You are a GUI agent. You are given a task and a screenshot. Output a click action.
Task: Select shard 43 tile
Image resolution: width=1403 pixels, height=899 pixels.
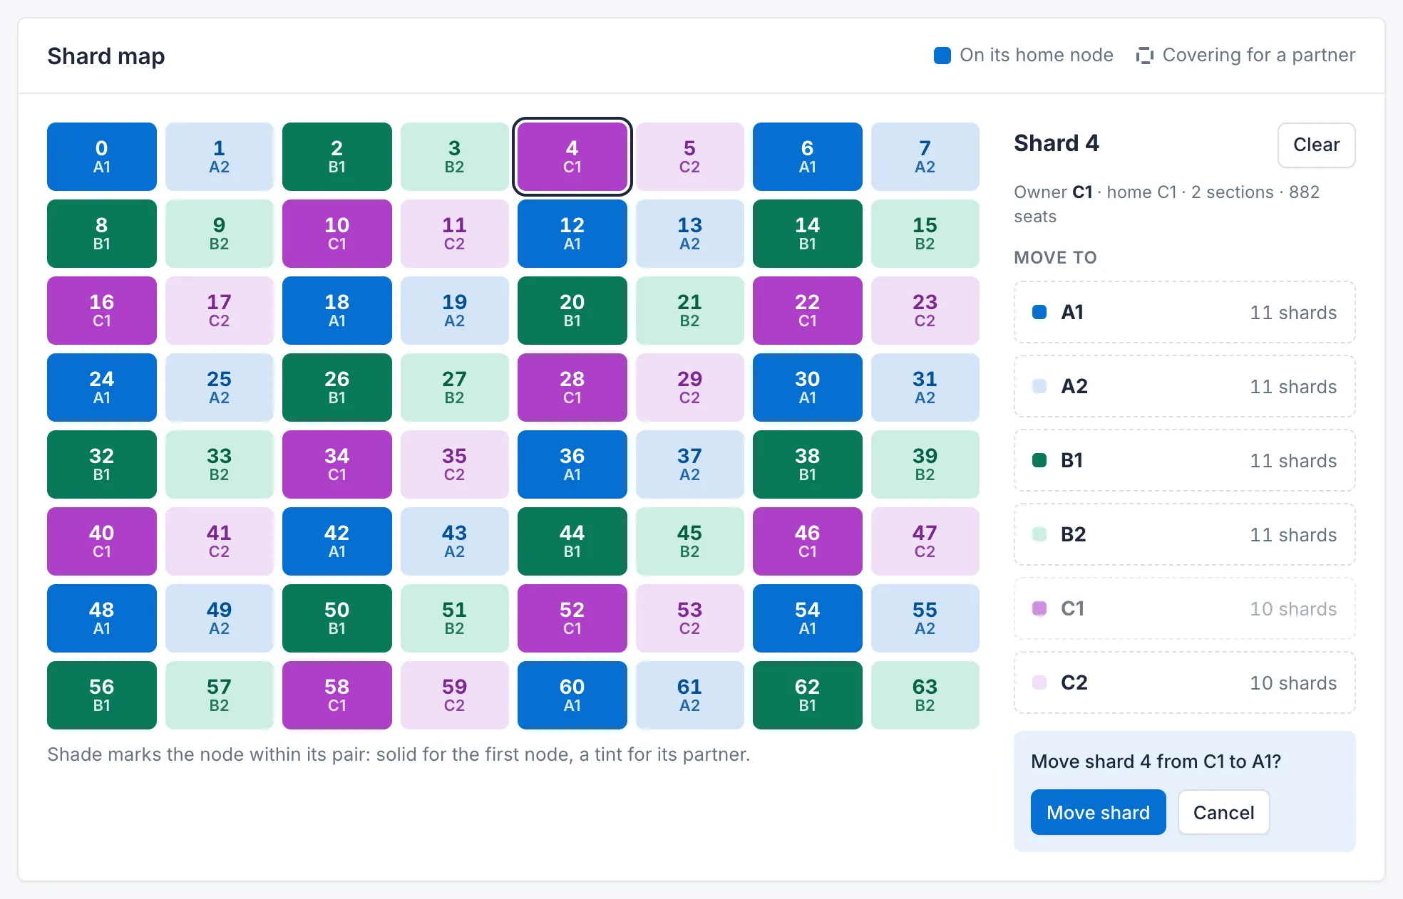(x=455, y=541)
